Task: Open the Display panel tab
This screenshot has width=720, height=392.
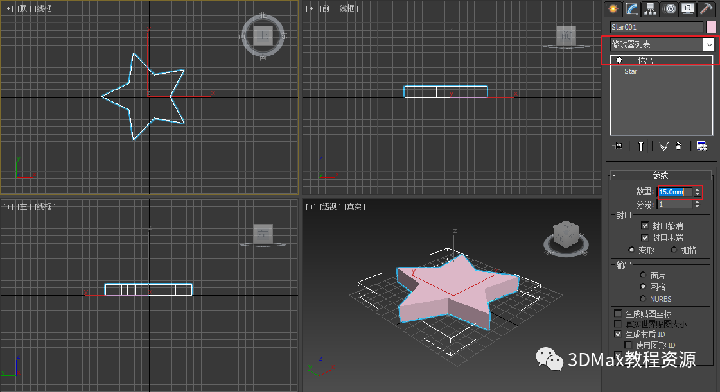Action: pos(688,9)
